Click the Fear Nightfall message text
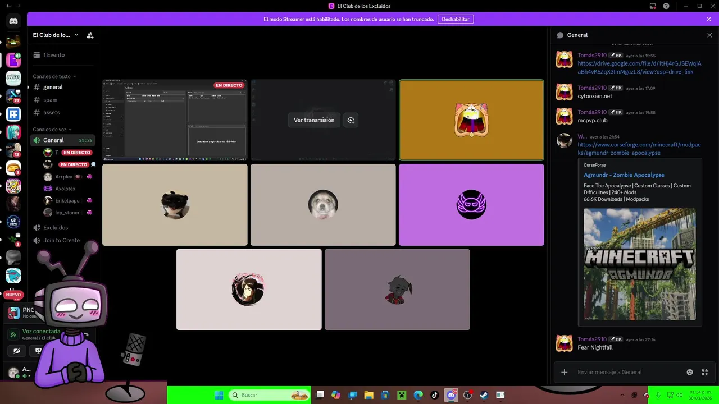Image resolution: width=719 pixels, height=404 pixels. pyautogui.click(x=595, y=347)
